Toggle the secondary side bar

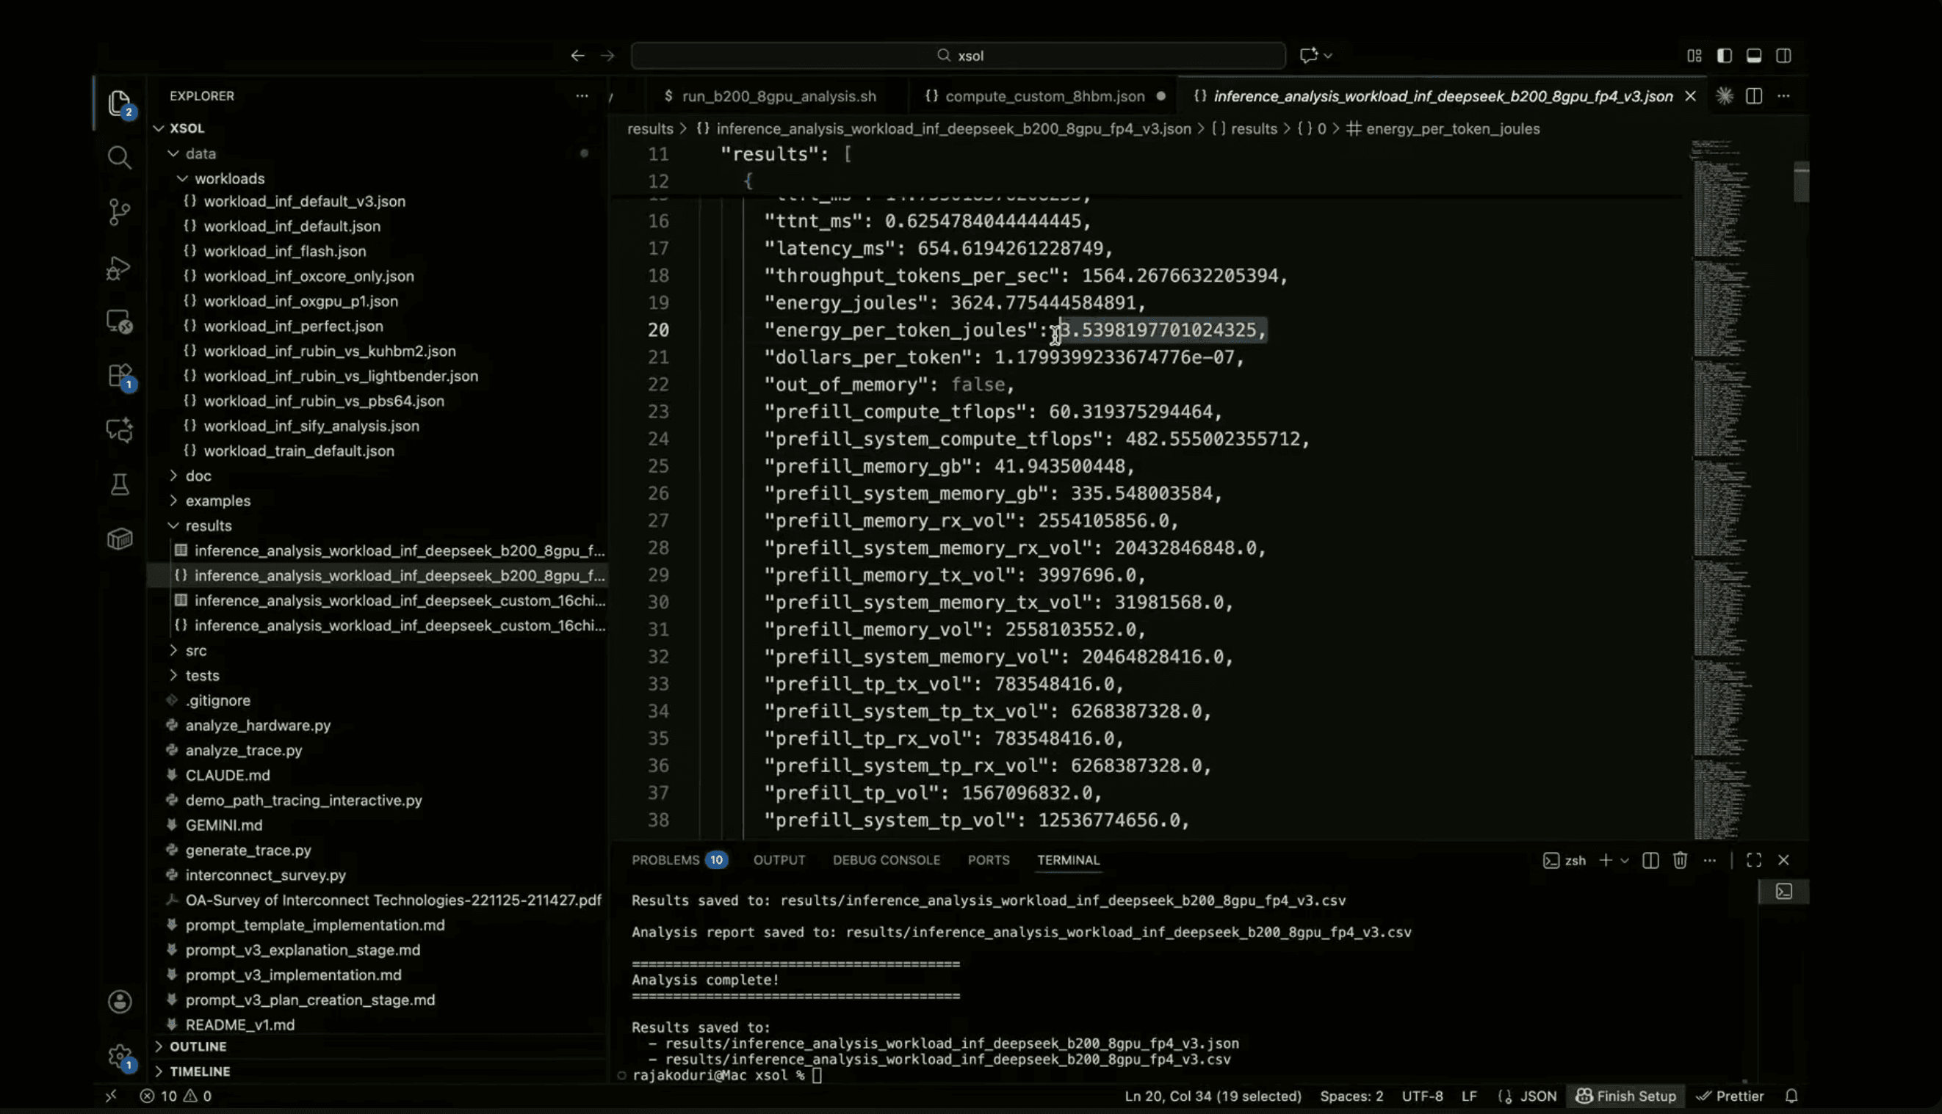click(x=1783, y=55)
